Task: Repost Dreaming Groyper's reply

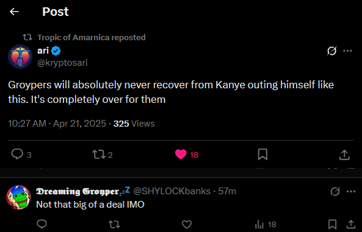Action: click(x=114, y=224)
